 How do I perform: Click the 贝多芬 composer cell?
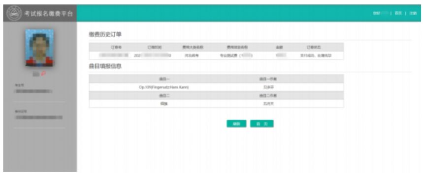pos(268,87)
